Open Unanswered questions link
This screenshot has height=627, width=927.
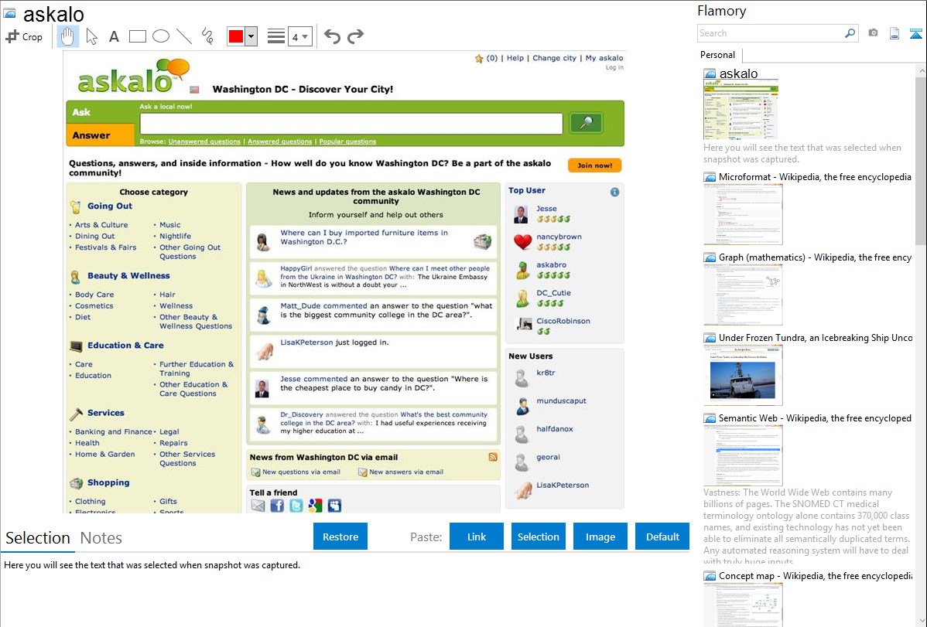coord(204,141)
